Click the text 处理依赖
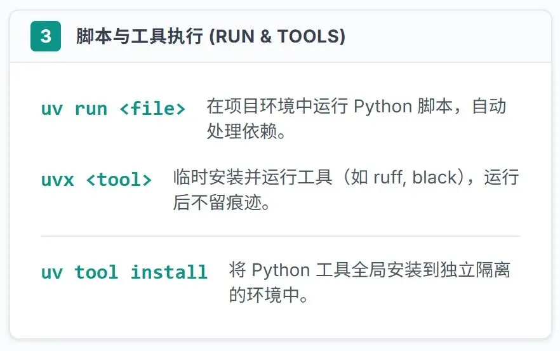Image resolution: width=560 pixels, height=351 pixels. (240, 131)
